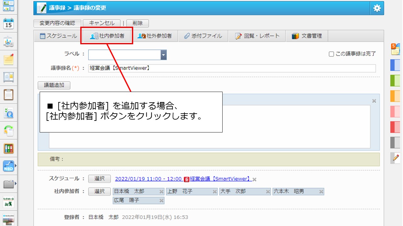Expand the NEO icon submenu arrow
Screen dimensions: 403x226
(16, 166)
